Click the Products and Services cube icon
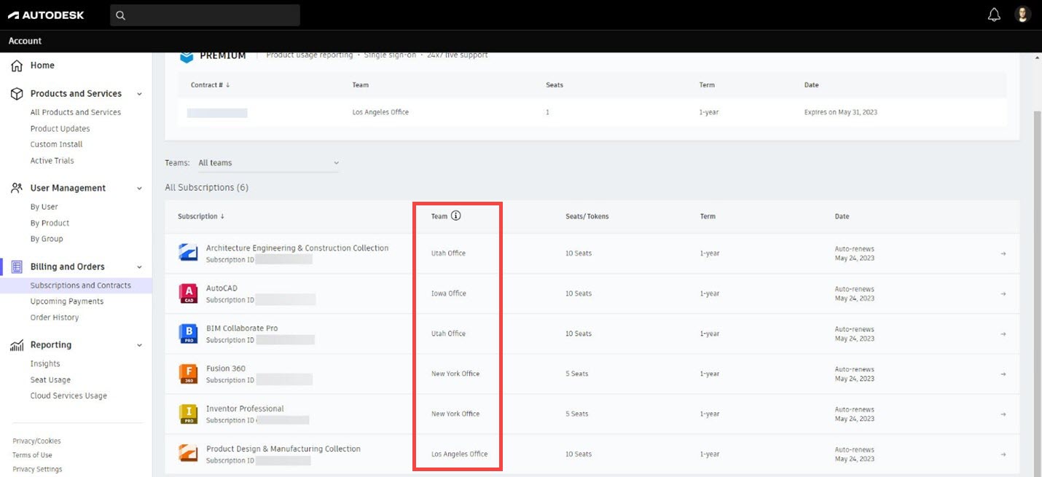1042x477 pixels. click(x=17, y=94)
